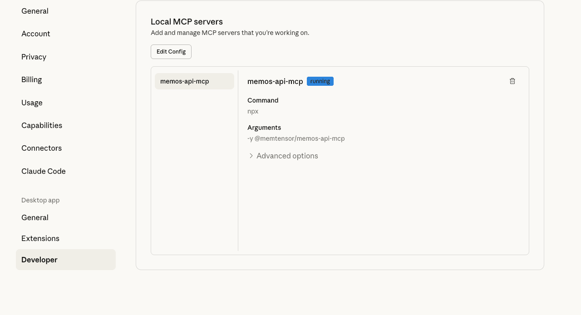The height and width of the screenshot is (315, 581).
Task: Click the running status badge
Action: (x=320, y=81)
